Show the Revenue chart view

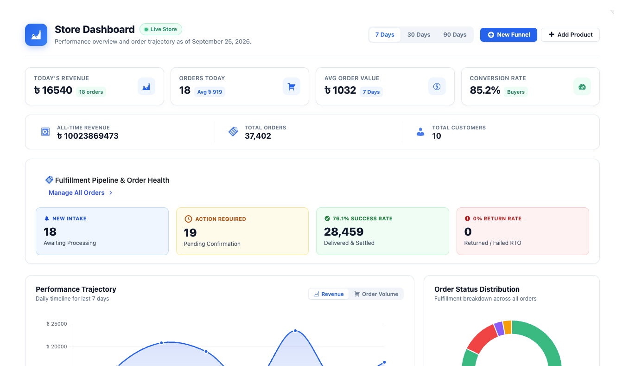[329, 294]
